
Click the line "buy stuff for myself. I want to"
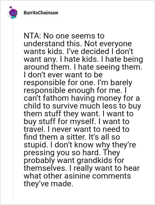[76, 121]
